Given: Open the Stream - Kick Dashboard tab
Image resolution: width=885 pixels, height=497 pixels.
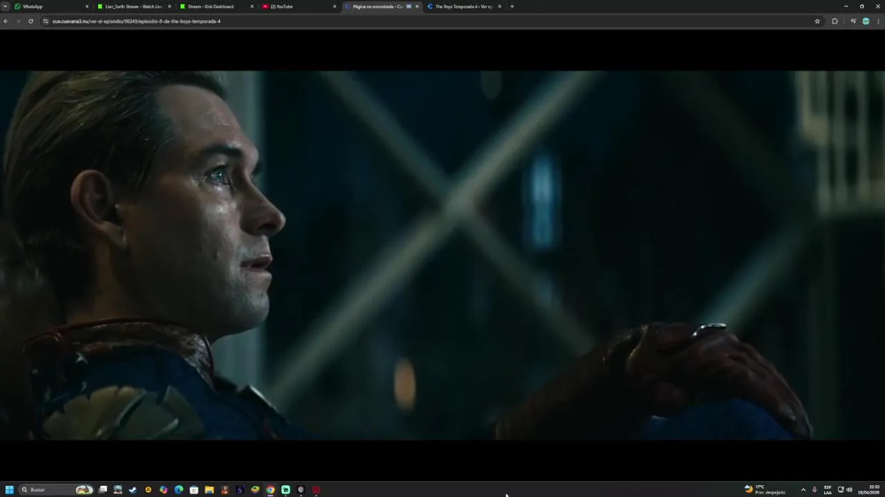Looking at the screenshot, I should pos(215,6).
